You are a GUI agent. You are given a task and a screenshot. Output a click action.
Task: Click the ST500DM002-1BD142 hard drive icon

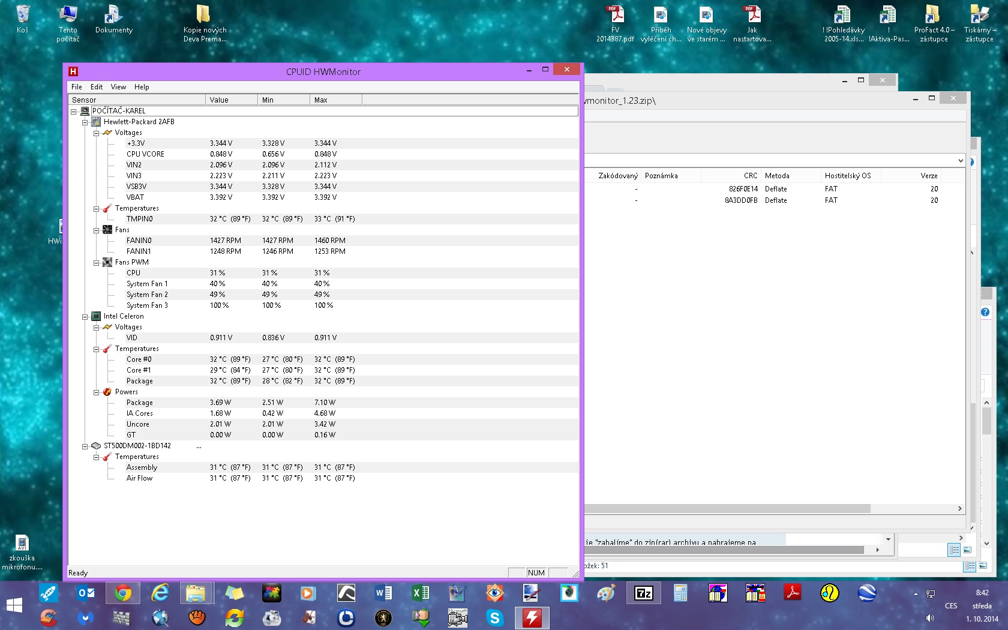96,446
